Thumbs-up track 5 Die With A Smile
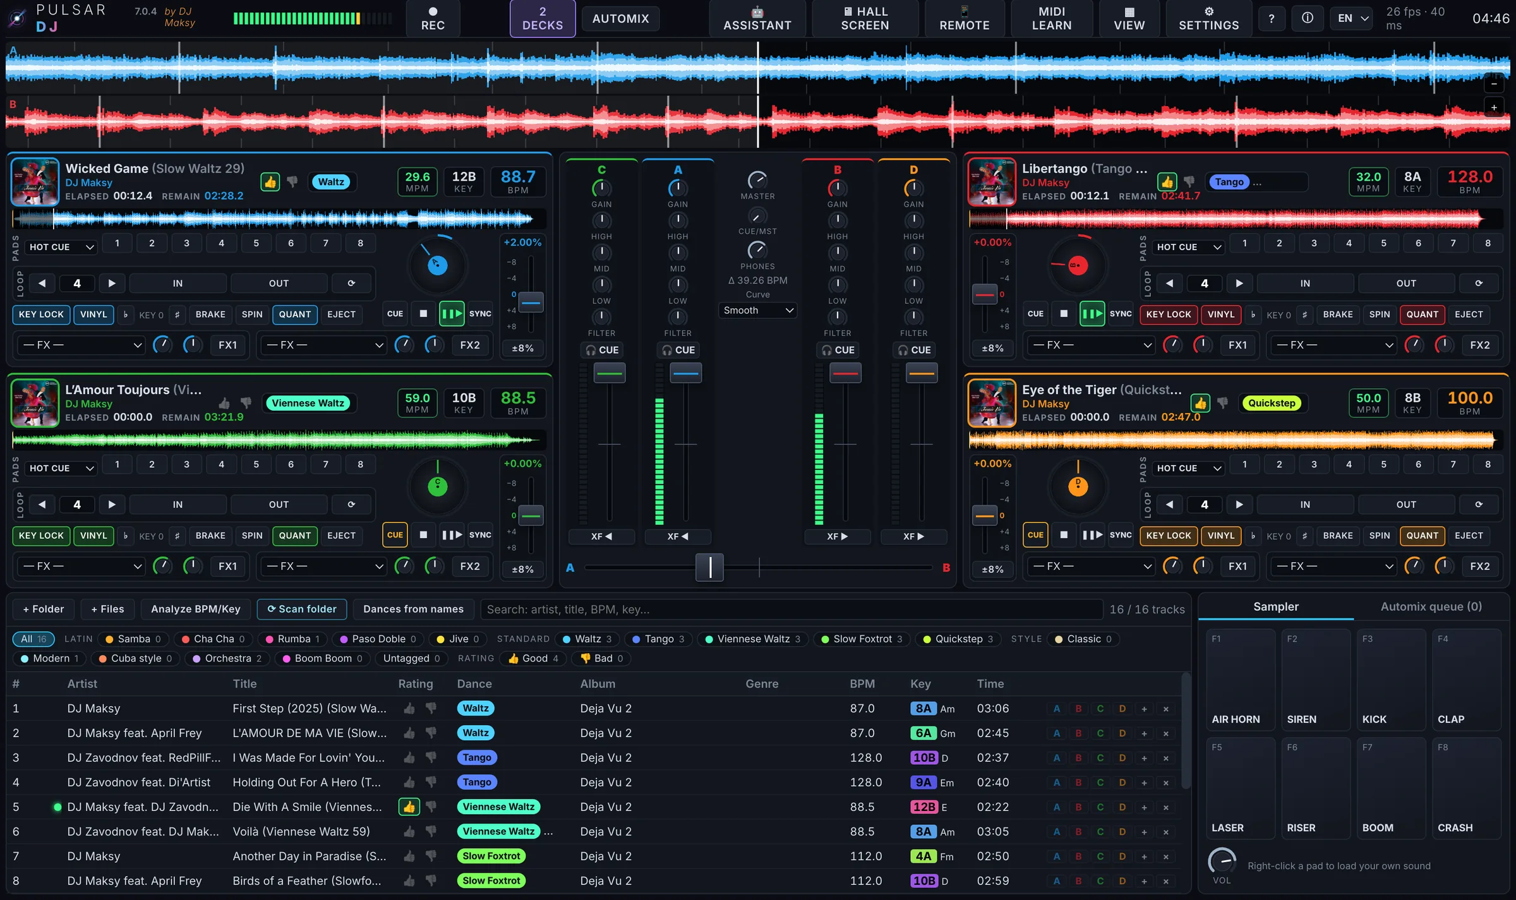The height and width of the screenshot is (900, 1516). click(409, 807)
